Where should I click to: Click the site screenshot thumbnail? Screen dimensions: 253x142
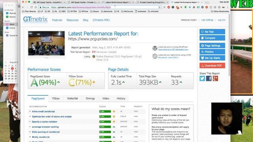[x=47, y=45]
